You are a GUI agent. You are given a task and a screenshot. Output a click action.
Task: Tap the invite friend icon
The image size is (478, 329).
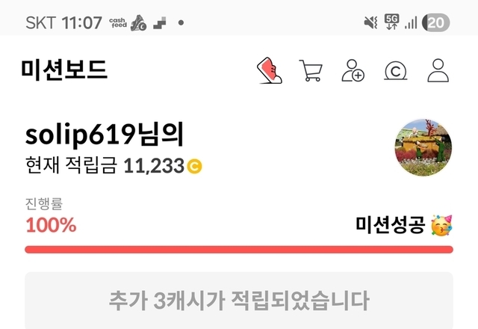(x=353, y=70)
